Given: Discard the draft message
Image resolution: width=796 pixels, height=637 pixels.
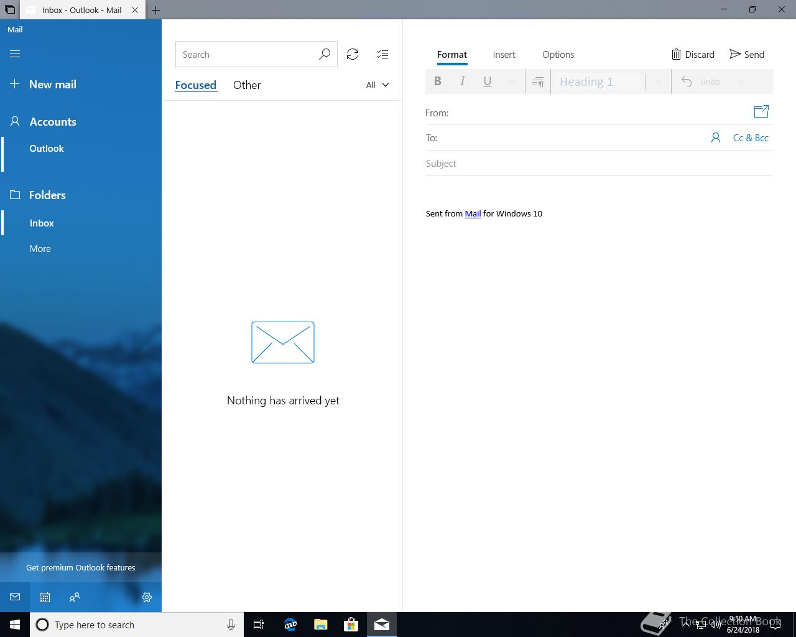Looking at the screenshot, I should [x=693, y=55].
